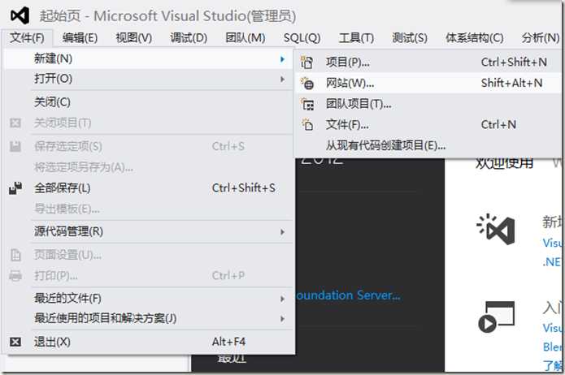Select 最近的文件(F) menu item
The image size is (565, 375).
click(149, 299)
